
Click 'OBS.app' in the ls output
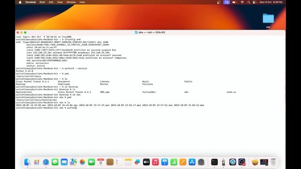tap(104, 92)
